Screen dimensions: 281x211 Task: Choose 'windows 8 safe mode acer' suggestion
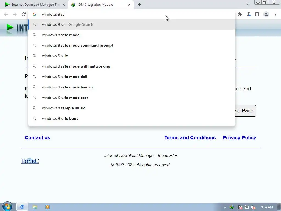point(132,98)
